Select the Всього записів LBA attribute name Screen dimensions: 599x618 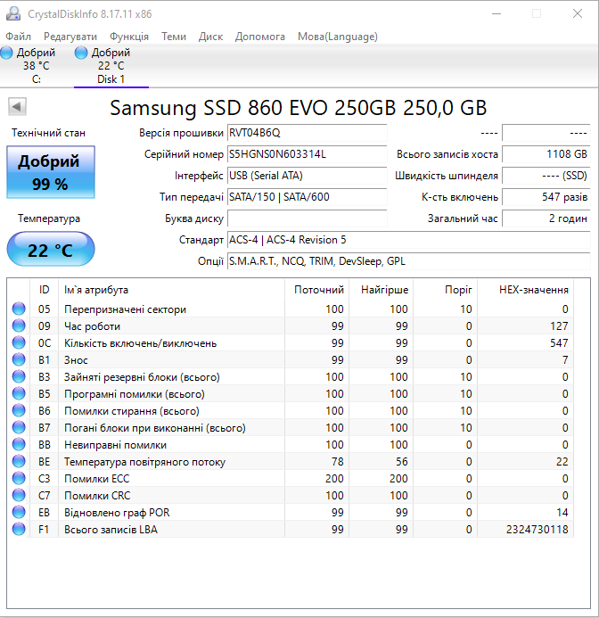[111, 530]
